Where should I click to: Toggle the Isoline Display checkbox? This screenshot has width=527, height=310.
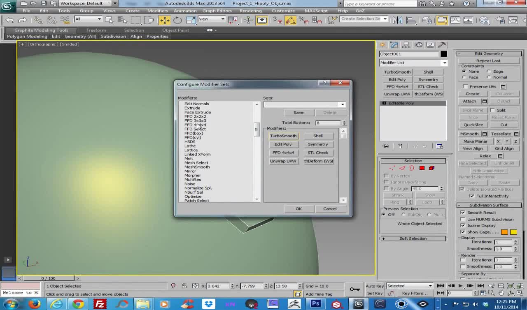tap(463, 226)
